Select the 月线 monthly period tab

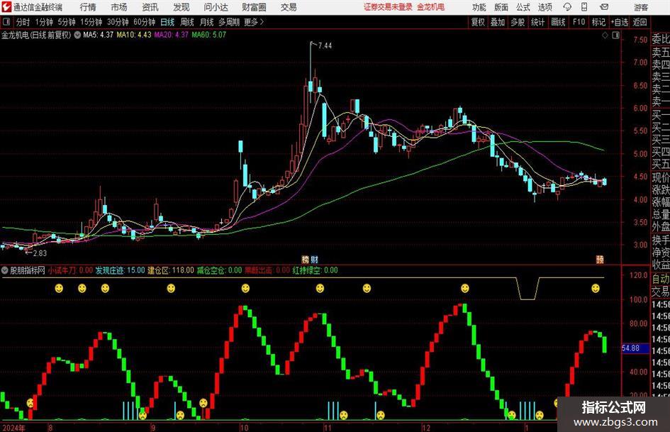206,22
